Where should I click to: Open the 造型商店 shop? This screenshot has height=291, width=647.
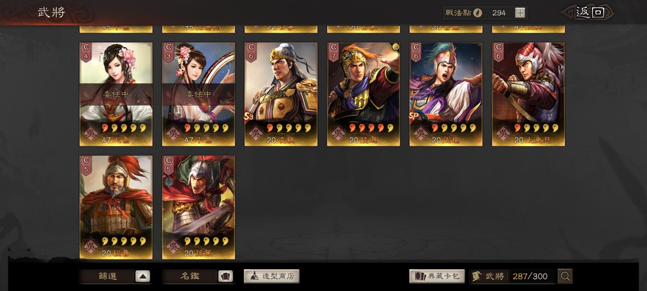(x=272, y=276)
